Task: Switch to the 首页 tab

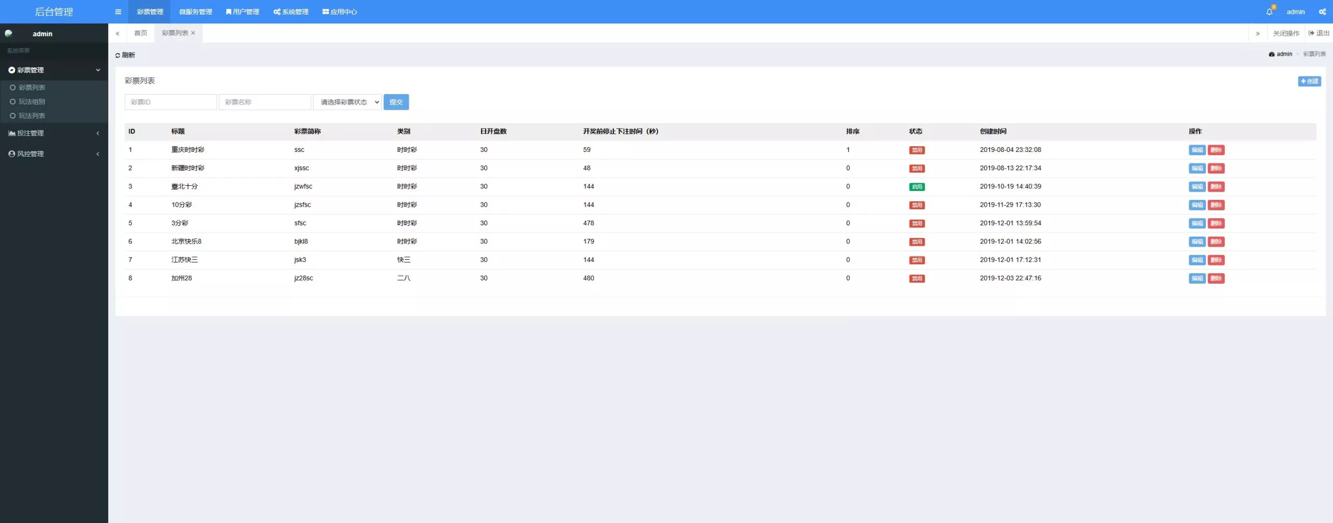Action: pos(141,33)
